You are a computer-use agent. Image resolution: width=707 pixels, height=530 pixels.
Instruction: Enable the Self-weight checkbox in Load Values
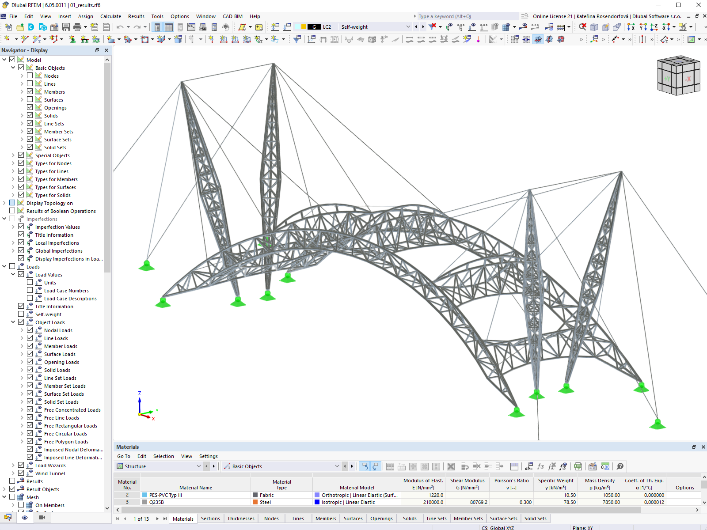pyautogui.click(x=21, y=314)
